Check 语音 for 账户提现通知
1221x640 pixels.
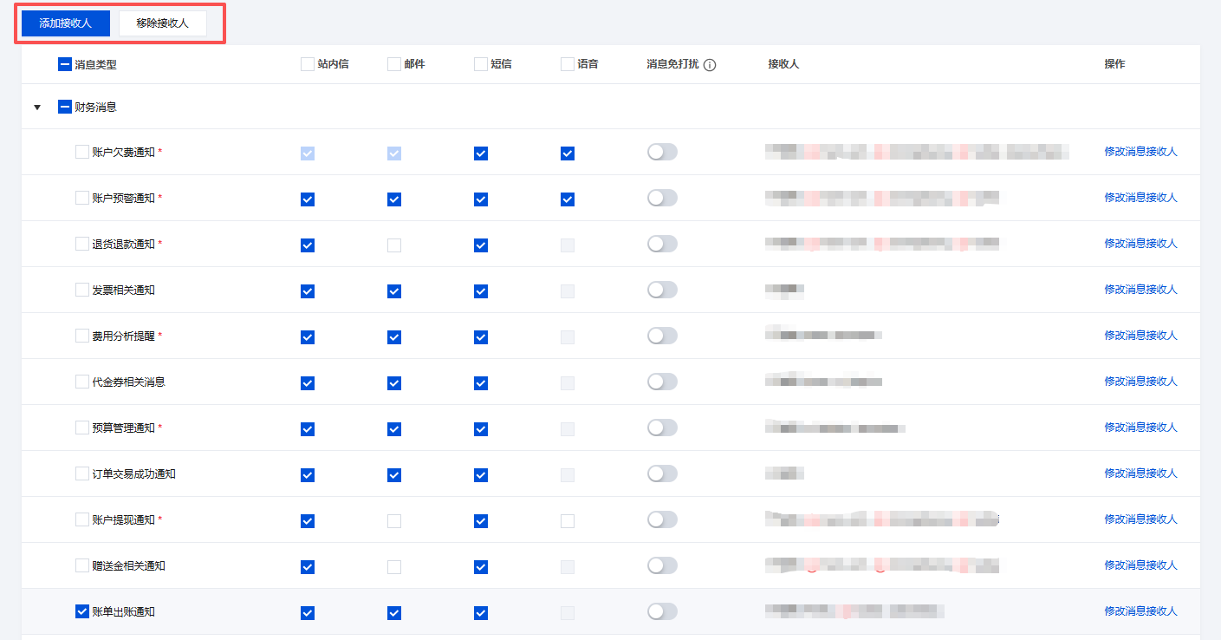(x=568, y=521)
